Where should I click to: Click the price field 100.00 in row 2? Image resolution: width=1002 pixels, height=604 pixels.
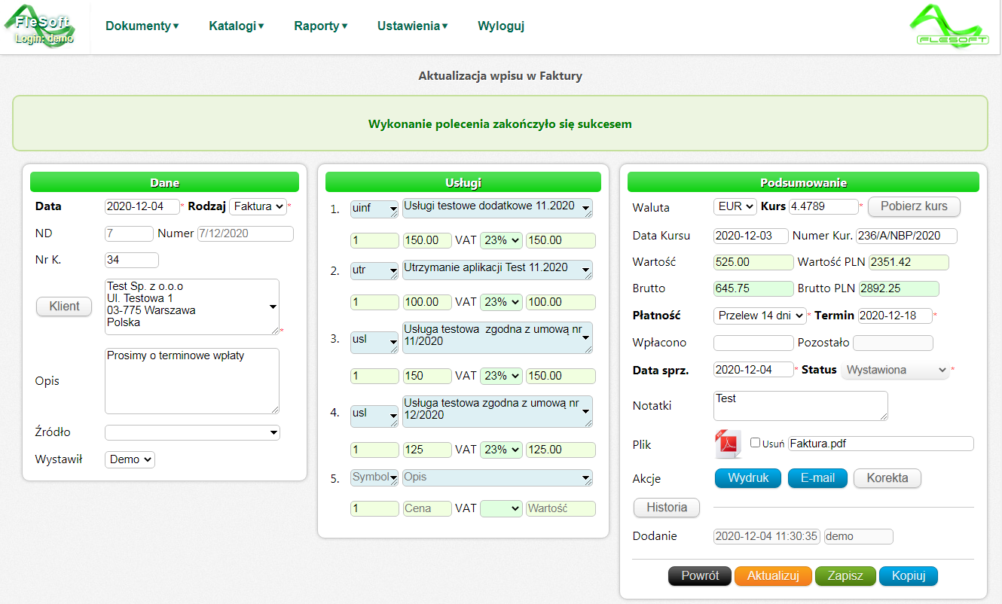(427, 302)
